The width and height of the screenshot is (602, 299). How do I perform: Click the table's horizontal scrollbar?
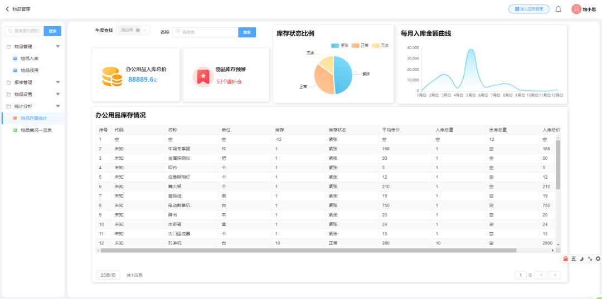(x=308, y=251)
